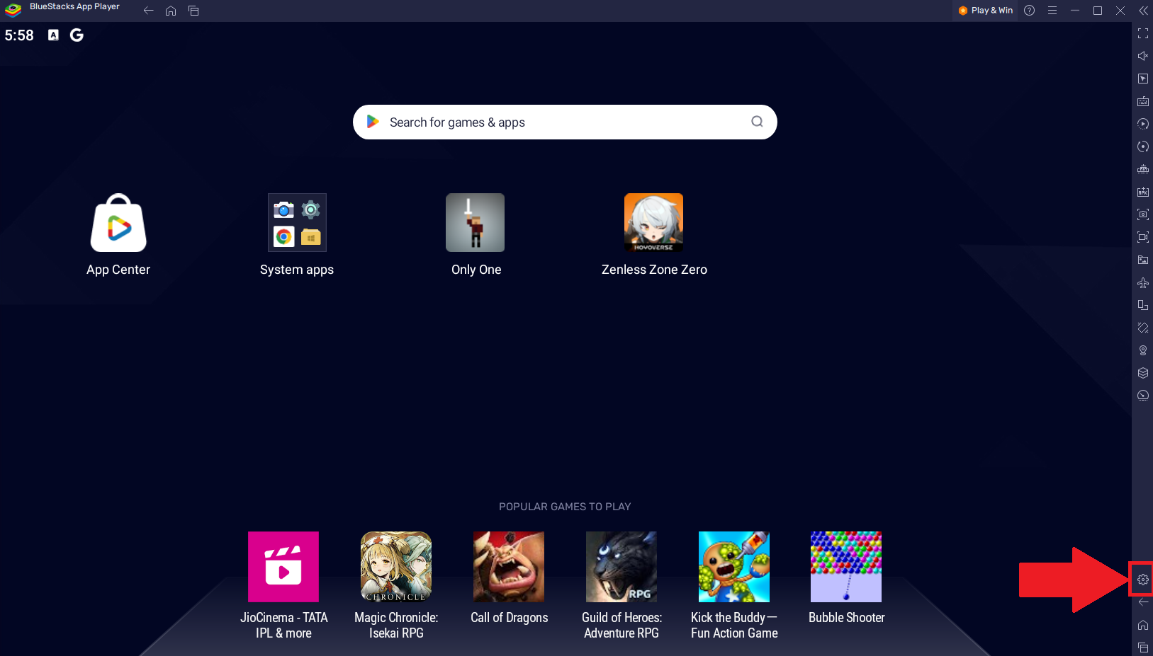Image resolution: width=1153 pixels, height=656 pixels.
Task: Open the help question mark icon
Action: [1030, 11]
